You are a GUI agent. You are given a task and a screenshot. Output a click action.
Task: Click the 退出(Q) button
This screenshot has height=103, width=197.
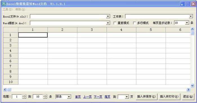pos(188,97)
